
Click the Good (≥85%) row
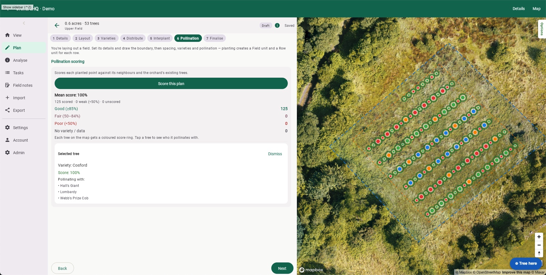coord(171,109)
